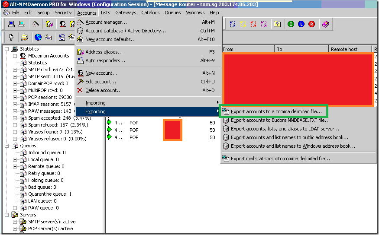379x235 pixels.
Task: Select Quarantine queue: 1 tree item
Action: coord(50,194)
